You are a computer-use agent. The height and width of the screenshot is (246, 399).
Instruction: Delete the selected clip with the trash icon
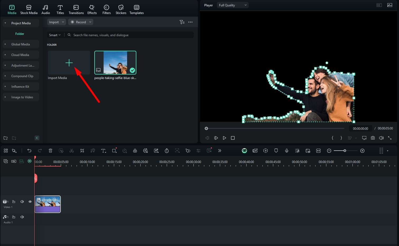(50, 151)
